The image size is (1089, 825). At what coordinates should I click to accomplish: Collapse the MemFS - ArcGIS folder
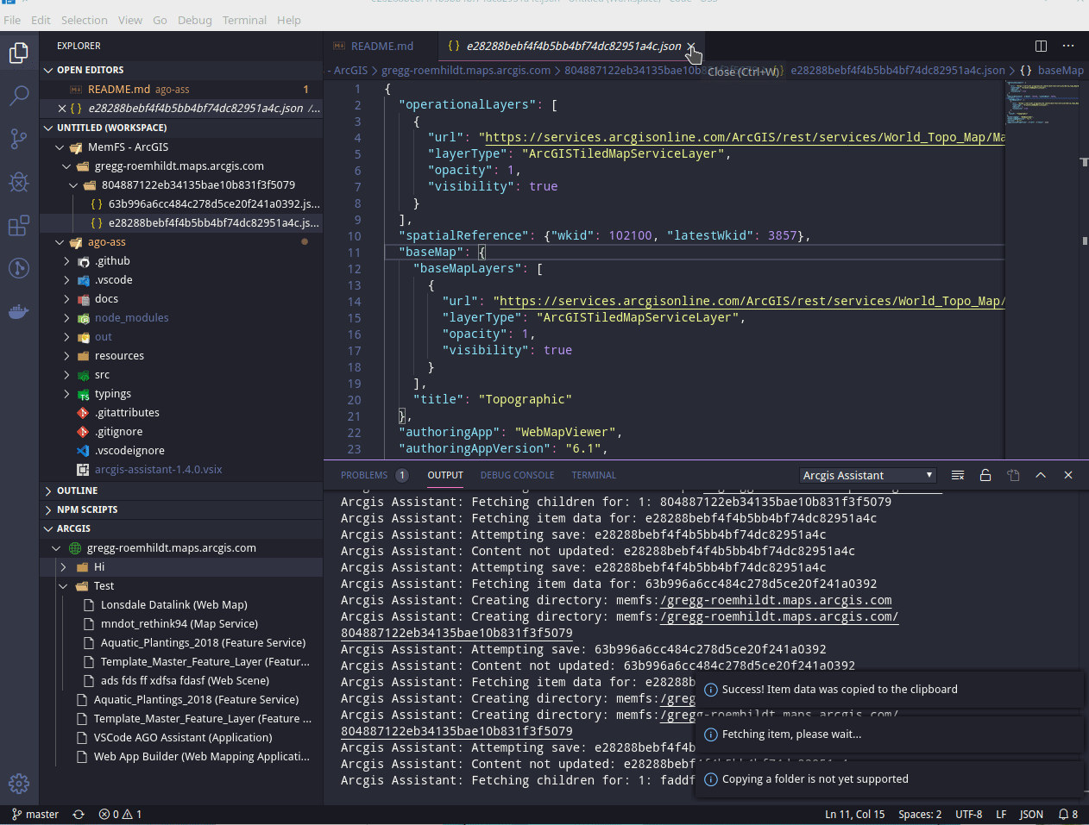coord(60,147)
